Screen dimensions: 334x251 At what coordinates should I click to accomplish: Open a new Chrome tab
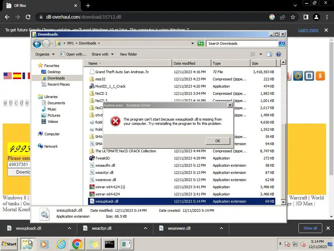click(88, 6)
